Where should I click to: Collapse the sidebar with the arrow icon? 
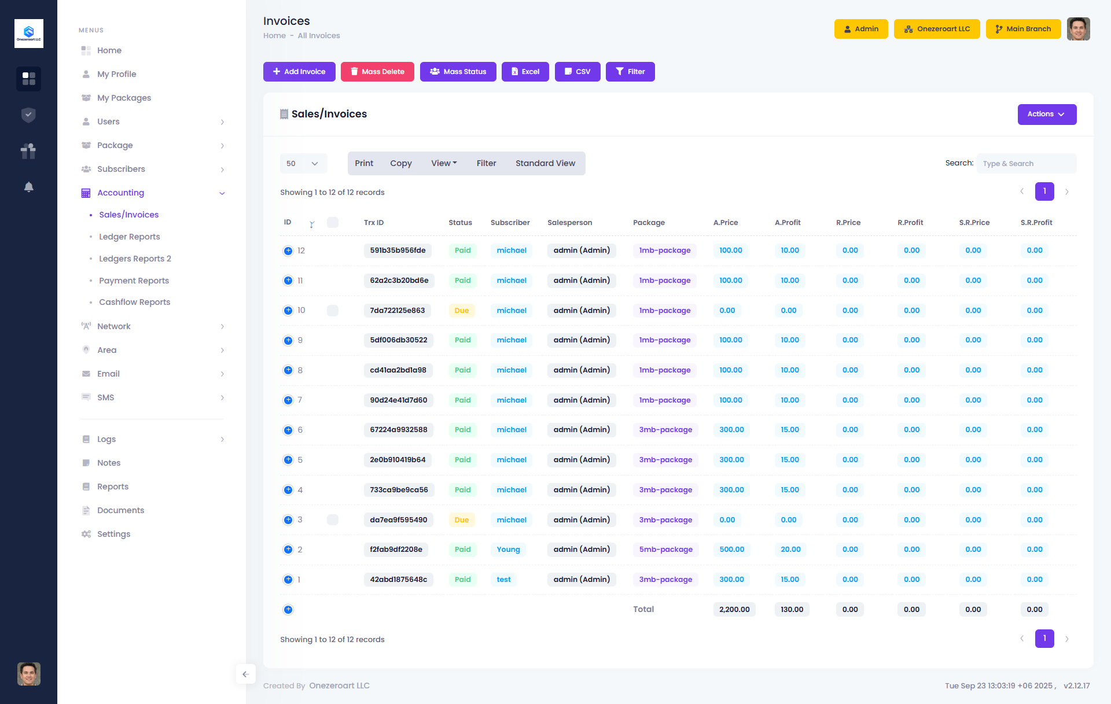(x=245, y=674)
